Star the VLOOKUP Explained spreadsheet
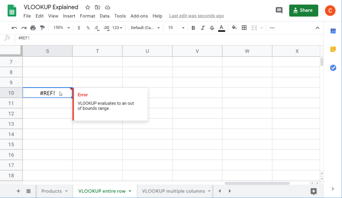 click(x=87, y=7)
